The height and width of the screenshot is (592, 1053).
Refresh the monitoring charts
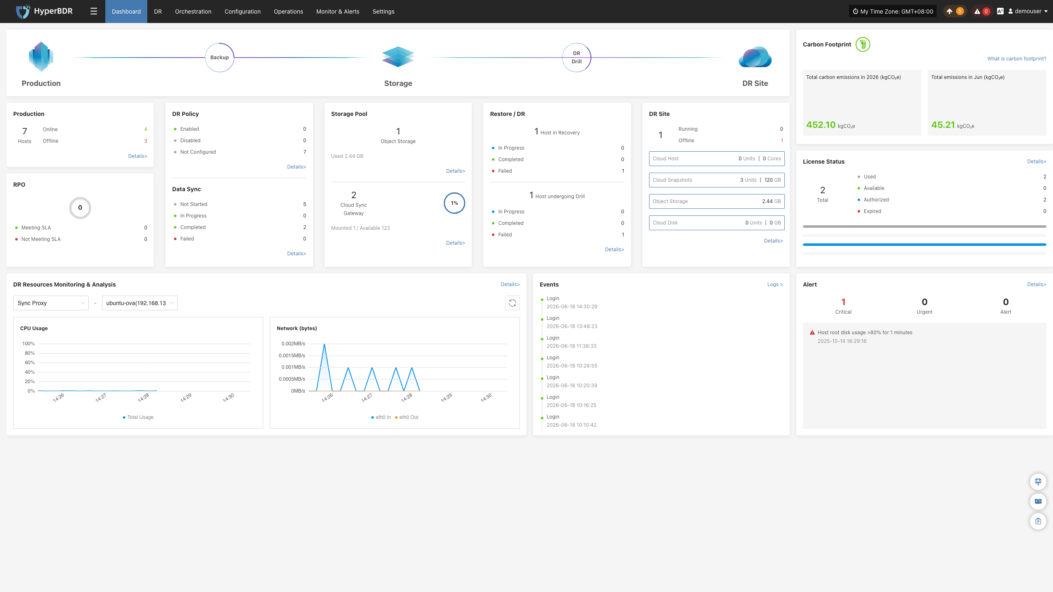(x=513, y=303)
